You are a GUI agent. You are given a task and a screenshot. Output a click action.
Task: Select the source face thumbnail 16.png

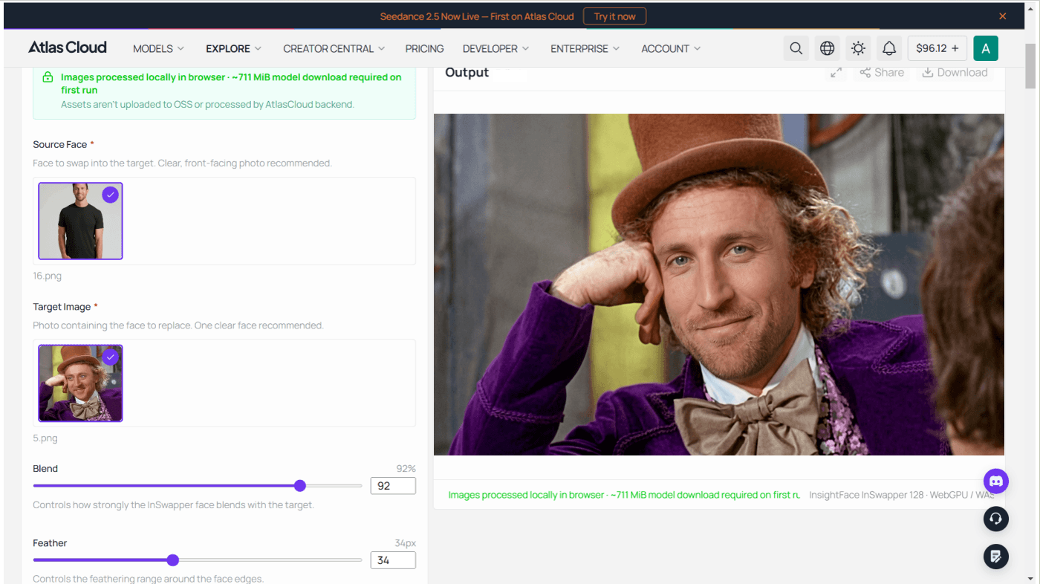click(x=80, y=221)
